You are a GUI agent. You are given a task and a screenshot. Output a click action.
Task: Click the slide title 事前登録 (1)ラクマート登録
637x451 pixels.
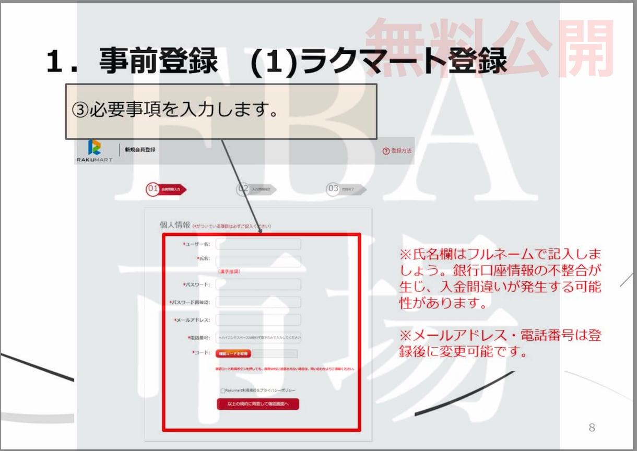(277, 62)
